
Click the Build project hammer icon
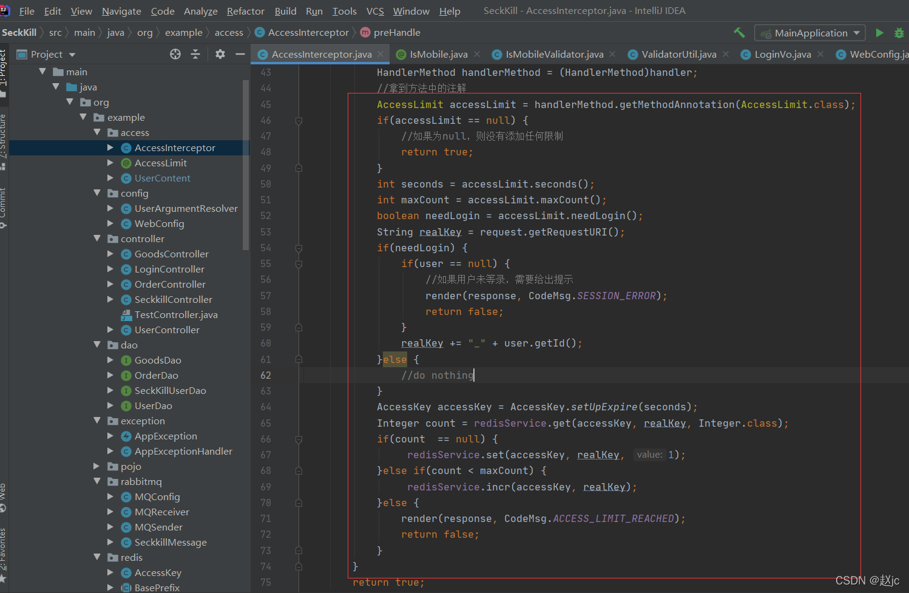pos(739,33)
